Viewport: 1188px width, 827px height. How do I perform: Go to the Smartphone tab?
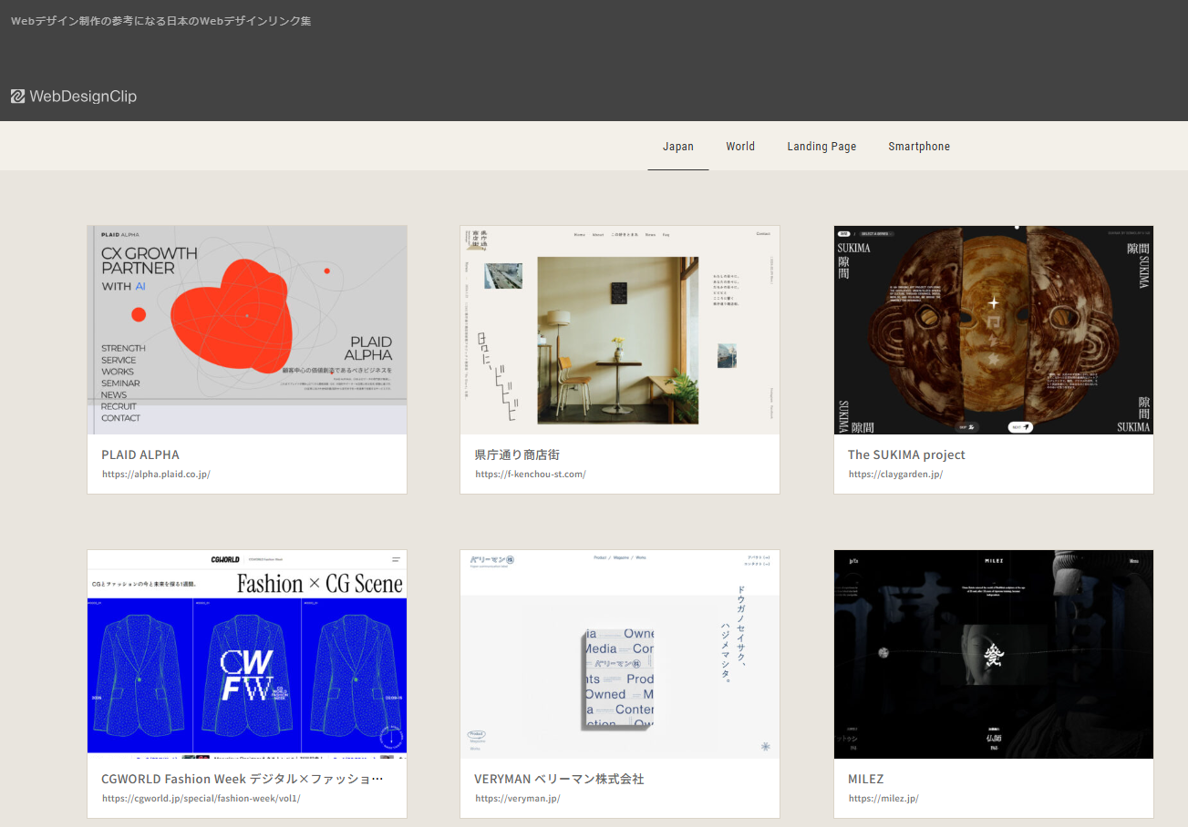pos(918,147)
